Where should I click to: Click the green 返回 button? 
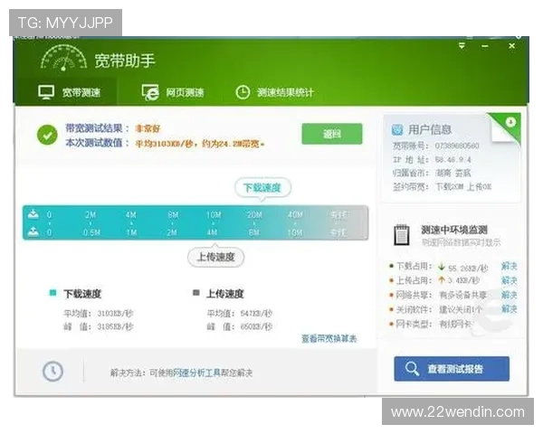[x=332, y=134]
